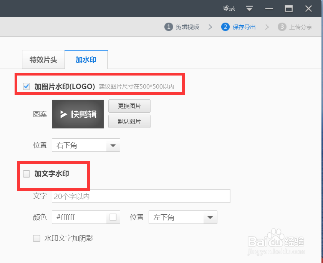Proceed to the 上传分享 step icon
Viewport: 323px width, 263px height.
click(x=282, y=27)
